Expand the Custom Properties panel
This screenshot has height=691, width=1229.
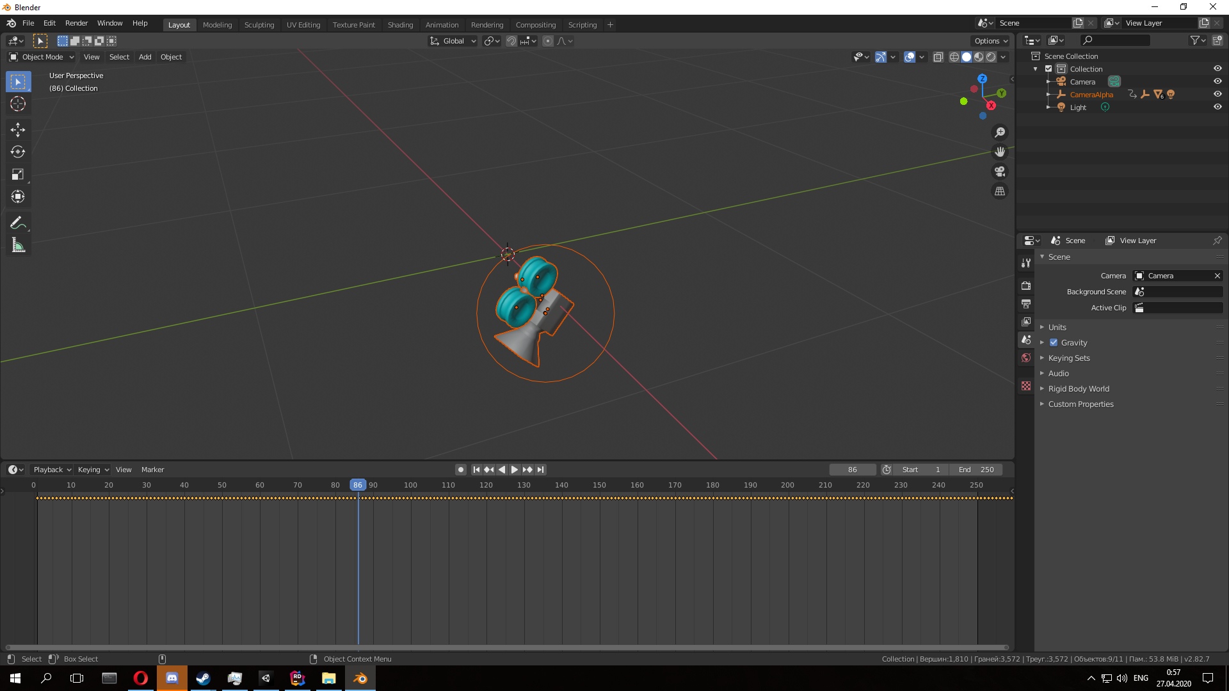1080,404
